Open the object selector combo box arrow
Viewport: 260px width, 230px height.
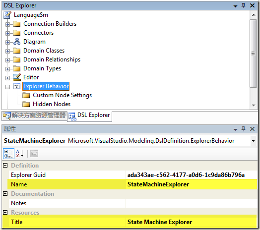(x=253, y=141)
